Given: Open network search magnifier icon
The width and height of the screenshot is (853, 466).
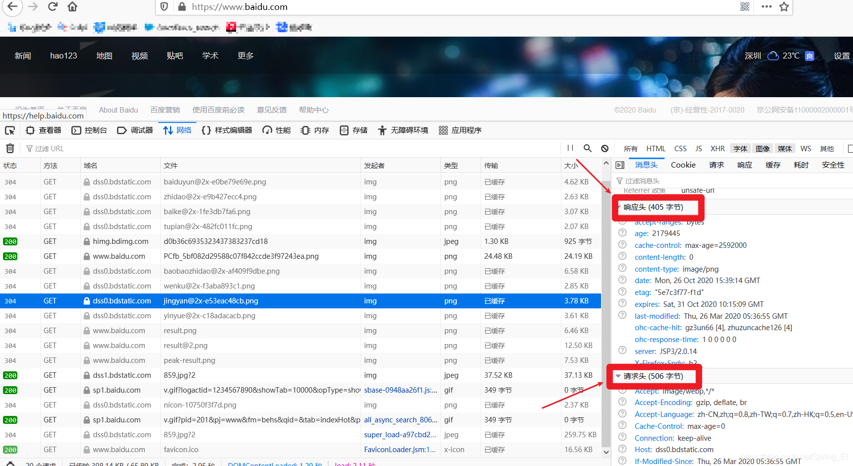Looking at the screenshot, I should 588,148.
